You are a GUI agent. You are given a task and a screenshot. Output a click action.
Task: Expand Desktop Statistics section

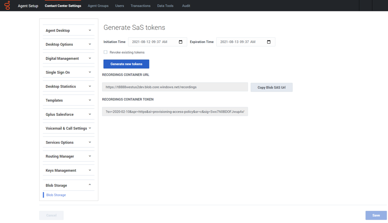tap(69, 86)
